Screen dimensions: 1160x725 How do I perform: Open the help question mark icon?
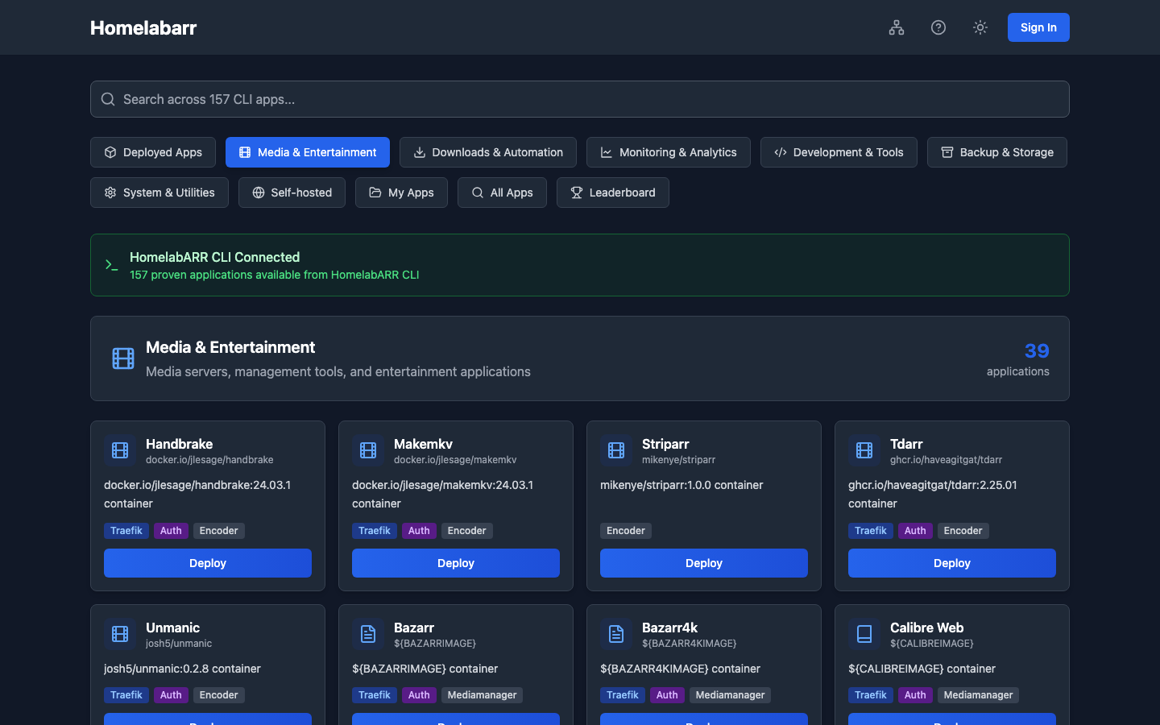[938, 27]
